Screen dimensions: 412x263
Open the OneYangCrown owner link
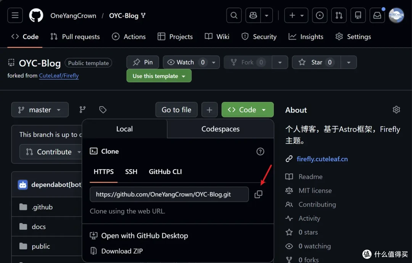pos(73,16)
